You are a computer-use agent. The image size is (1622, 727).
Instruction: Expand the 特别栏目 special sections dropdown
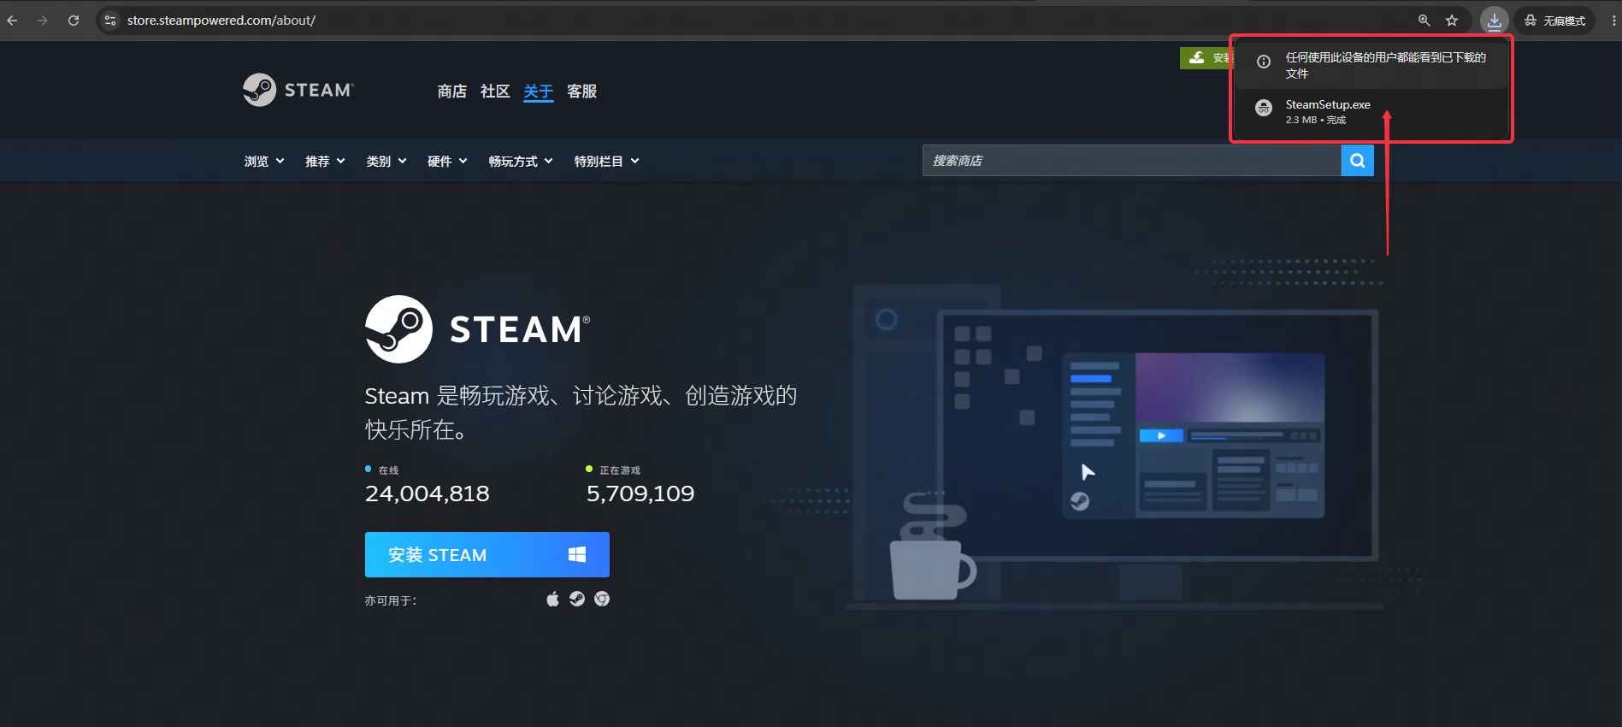[607, 162]
